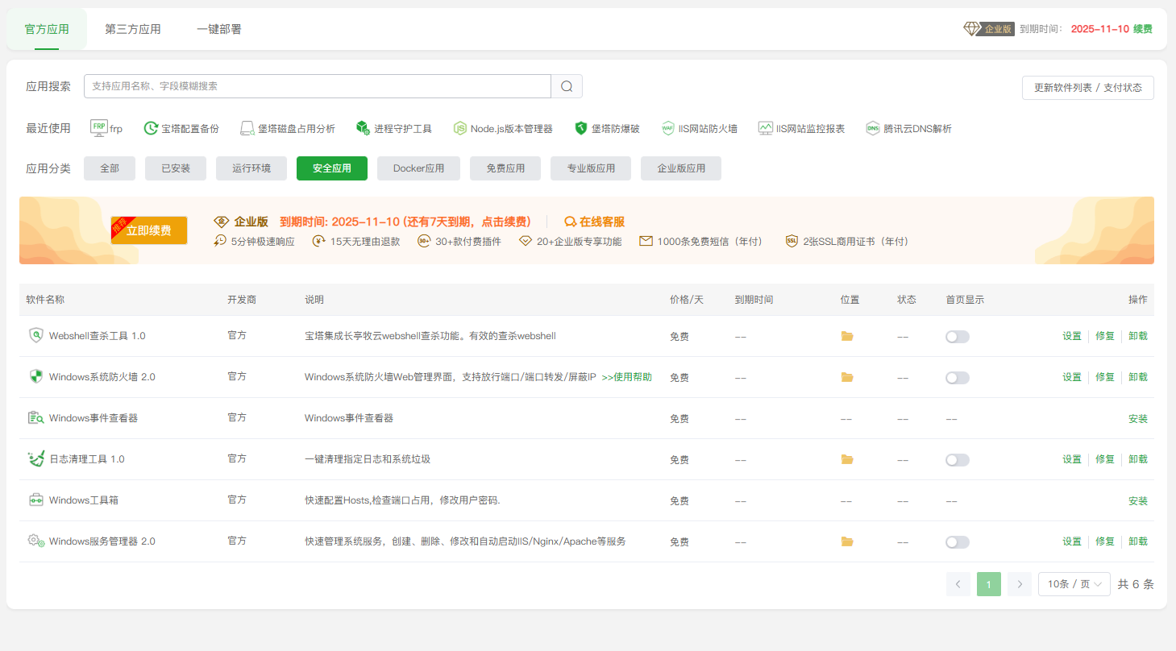Viewport: 1176px width, 651px height.
Task: Open the folder location for Webshell查杀工具
Action: [x=847, y=336]
